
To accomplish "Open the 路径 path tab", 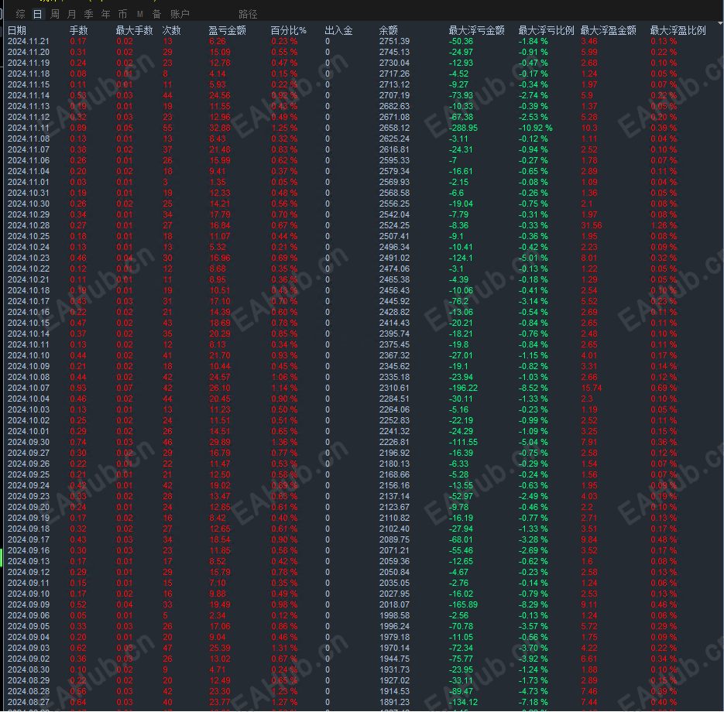I will pos(248,14).
